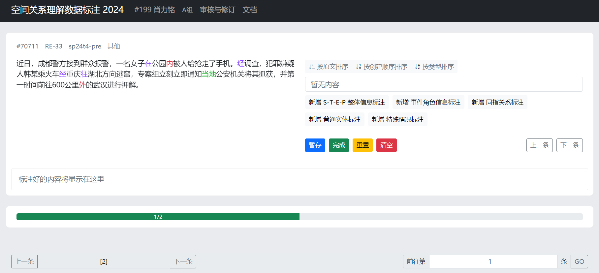Click the GO button
Viewport: 599px width, 273px height.
pyautogui.click(x=579, y=261)
